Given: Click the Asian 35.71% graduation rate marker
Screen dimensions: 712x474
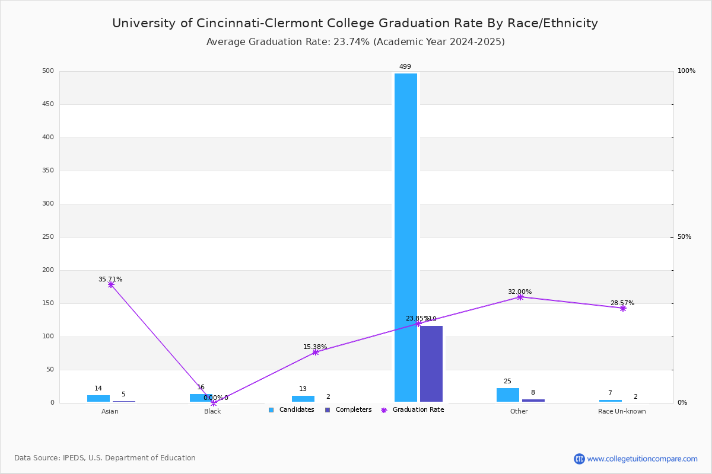Looking at the screenshot, I should coord(111,285).
